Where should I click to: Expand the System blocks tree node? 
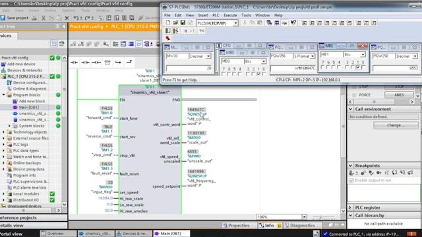tap(10, 126)
